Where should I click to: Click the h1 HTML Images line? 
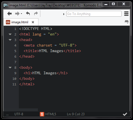click(46, 73)
